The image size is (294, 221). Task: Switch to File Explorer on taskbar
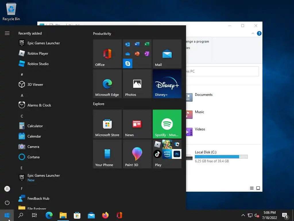click(x=63, y=215)
